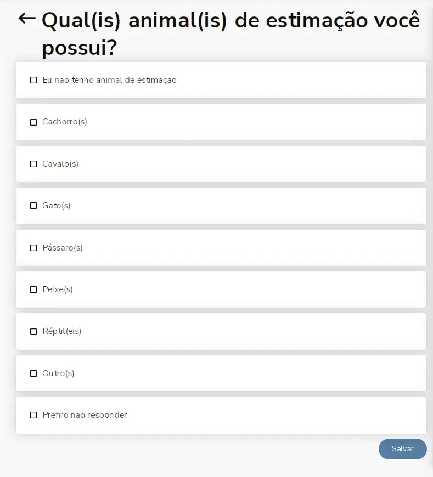This screenshot has width=433, height=477.
Task: Check the Réptil(eis) checkbox
Action: click(x=33, y=332)
